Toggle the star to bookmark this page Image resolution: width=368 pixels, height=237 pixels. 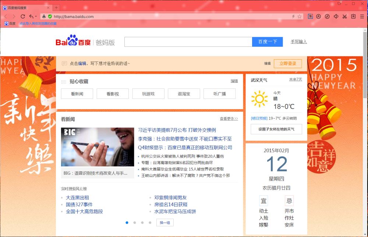point(299,16)
